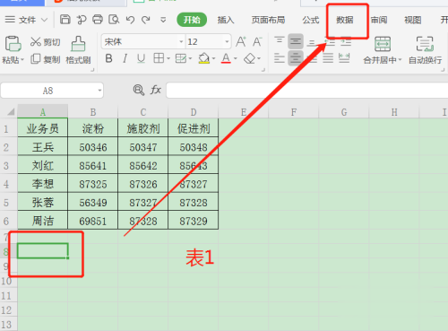
Task: Toggle Italic formatting
Action: (125, 58)
